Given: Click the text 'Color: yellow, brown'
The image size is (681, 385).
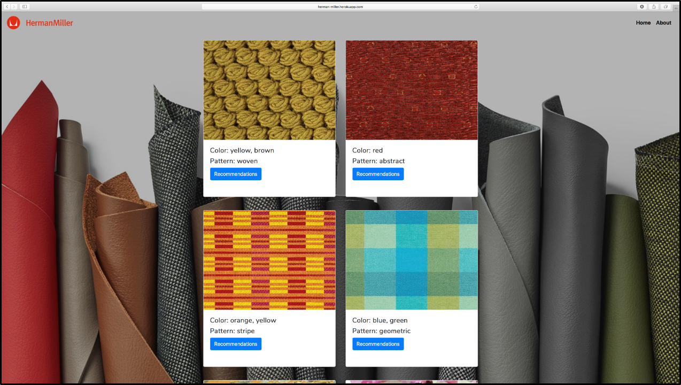Looking at the screenshot, I should 242,150.
